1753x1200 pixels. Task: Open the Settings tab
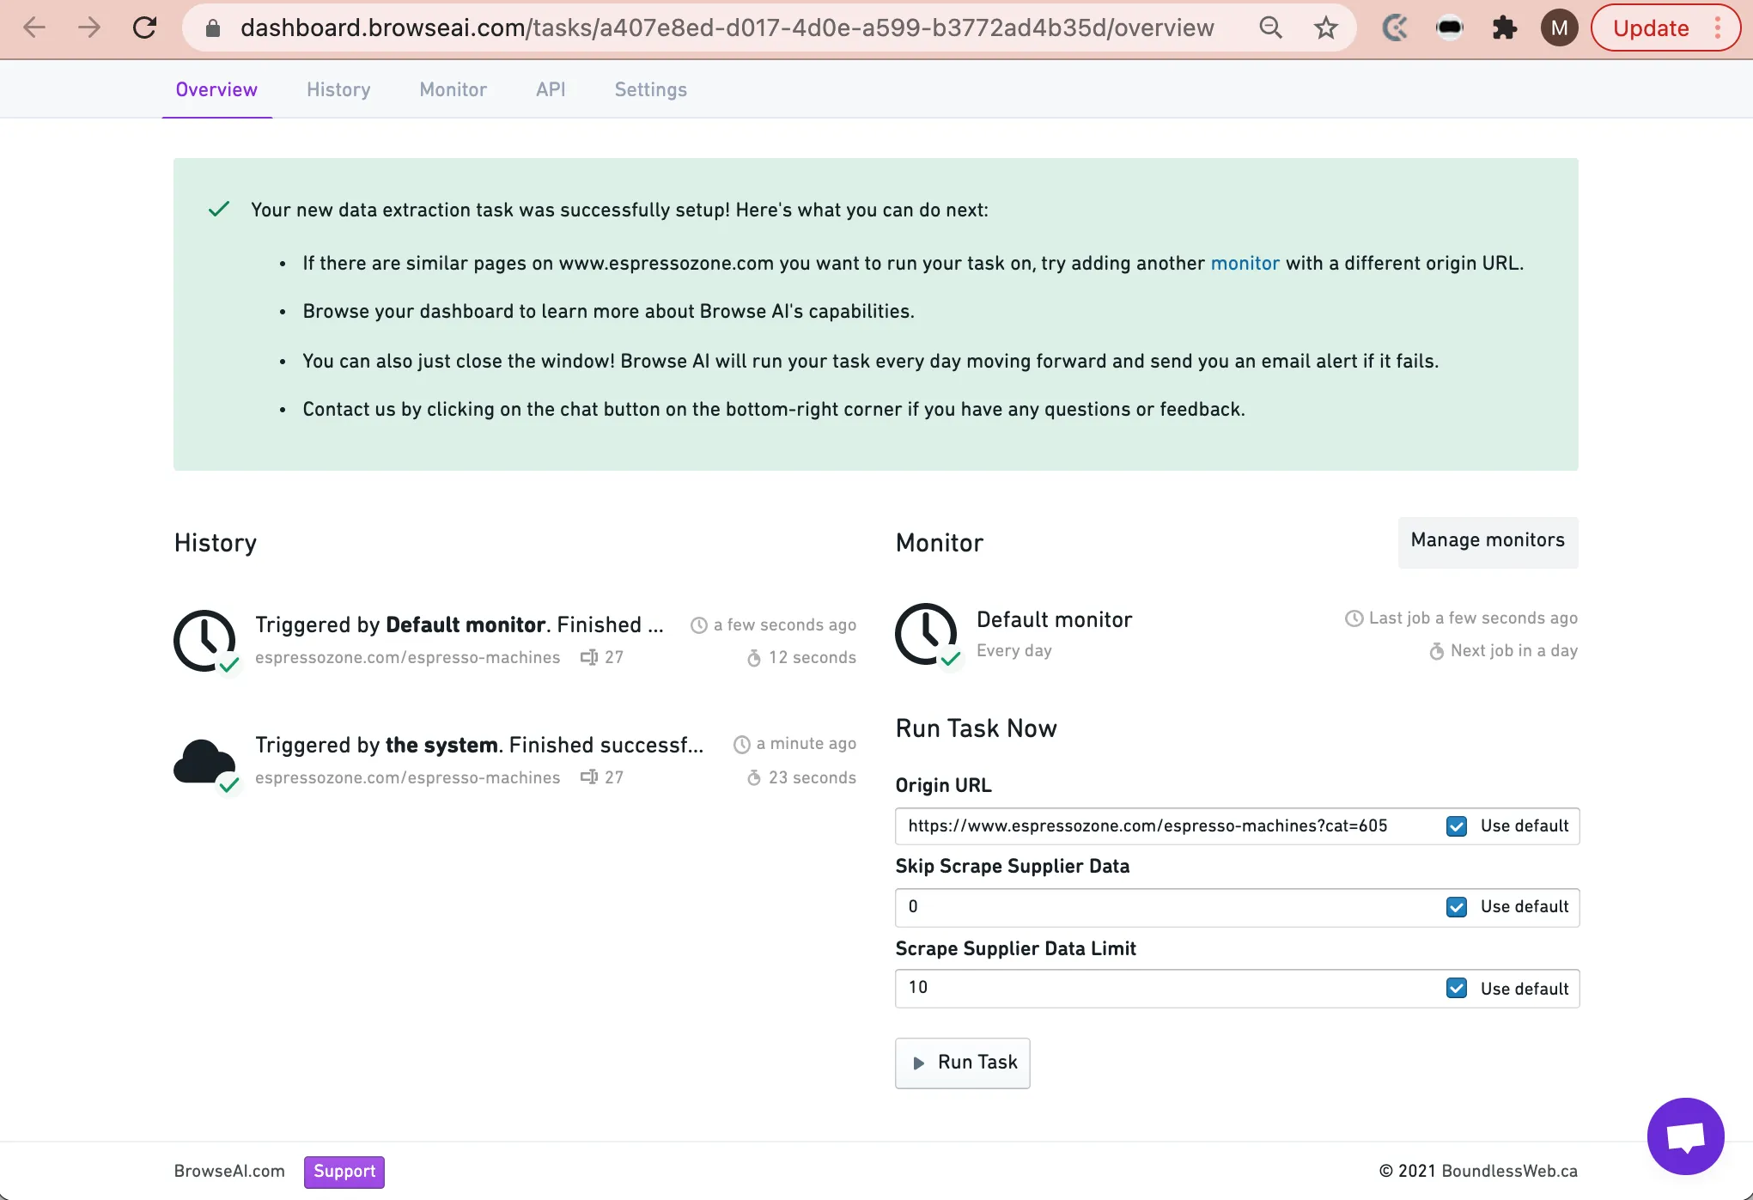click(x=650, y=89)
